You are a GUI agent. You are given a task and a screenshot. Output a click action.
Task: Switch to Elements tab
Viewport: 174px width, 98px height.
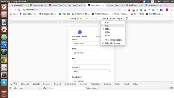coord(25,84)
